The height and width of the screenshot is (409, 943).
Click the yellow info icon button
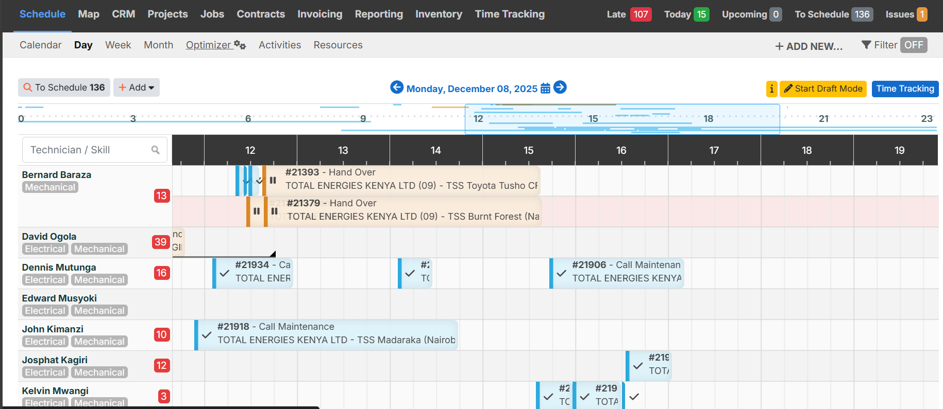771,89
